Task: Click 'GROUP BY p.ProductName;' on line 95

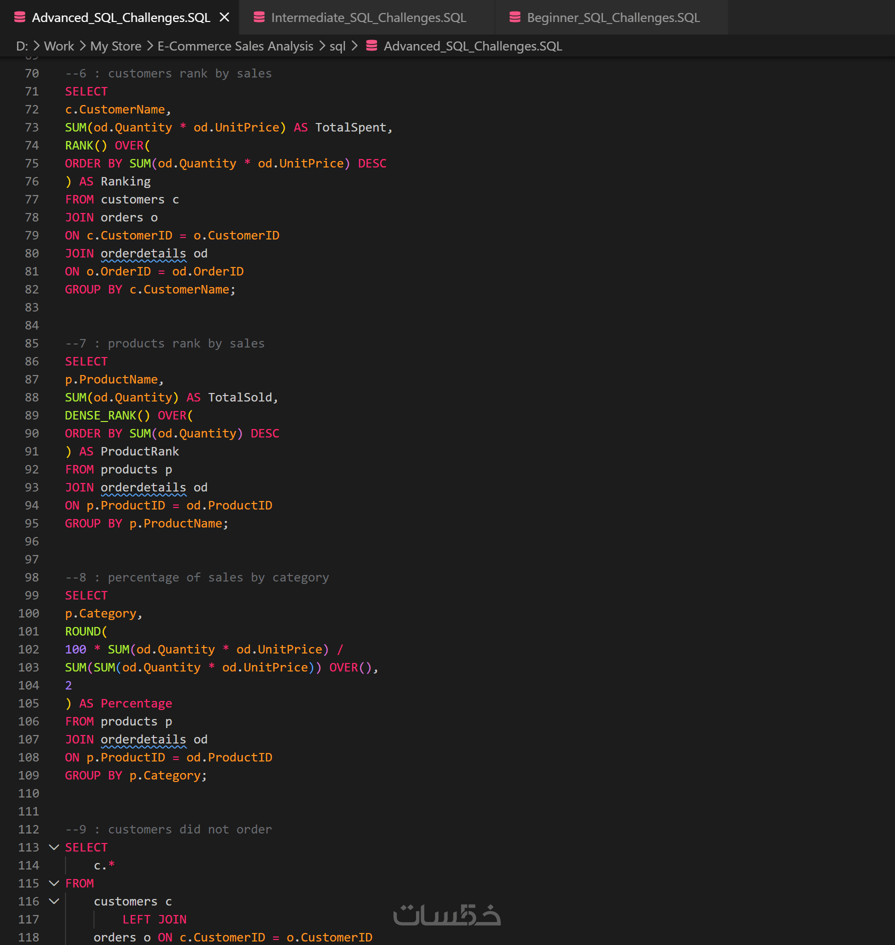Action: coord(147,523)
